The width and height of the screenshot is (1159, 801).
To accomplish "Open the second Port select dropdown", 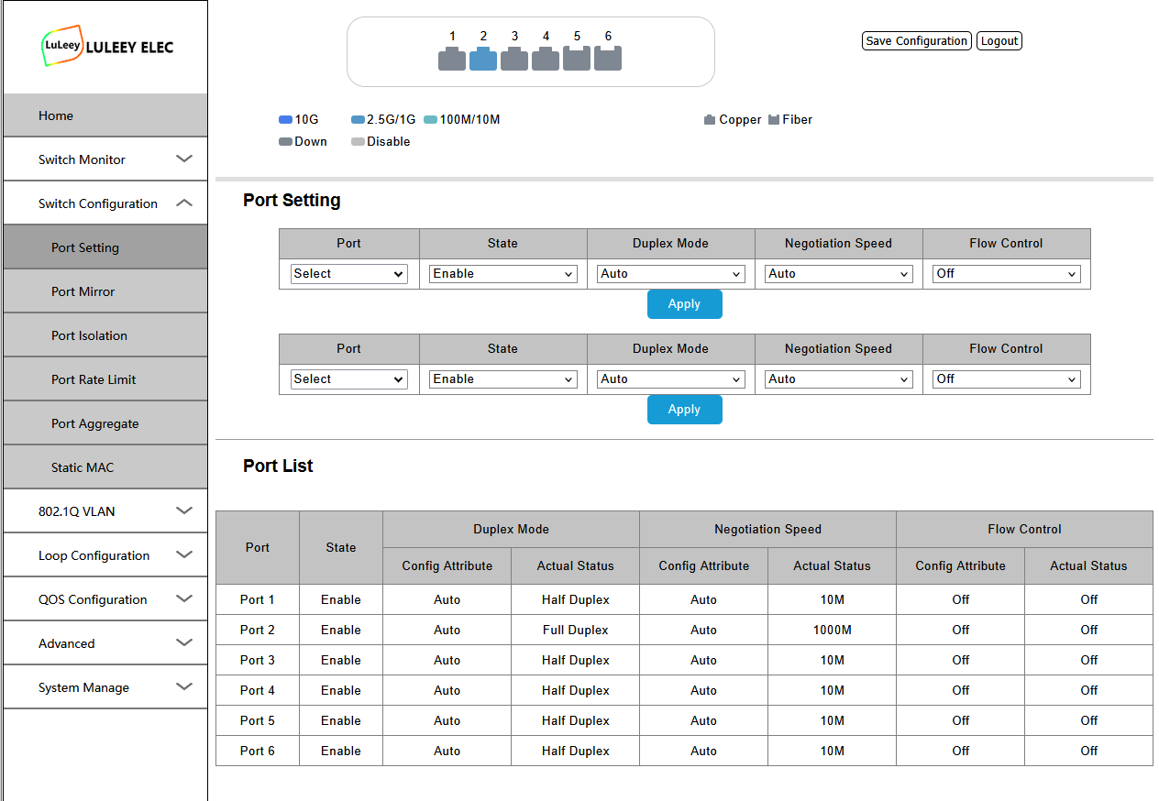I will pyautogui.click(x=348, y=379).
